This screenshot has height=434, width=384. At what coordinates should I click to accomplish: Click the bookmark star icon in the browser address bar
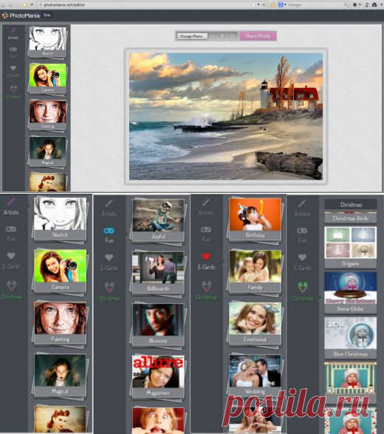(253, 4)
